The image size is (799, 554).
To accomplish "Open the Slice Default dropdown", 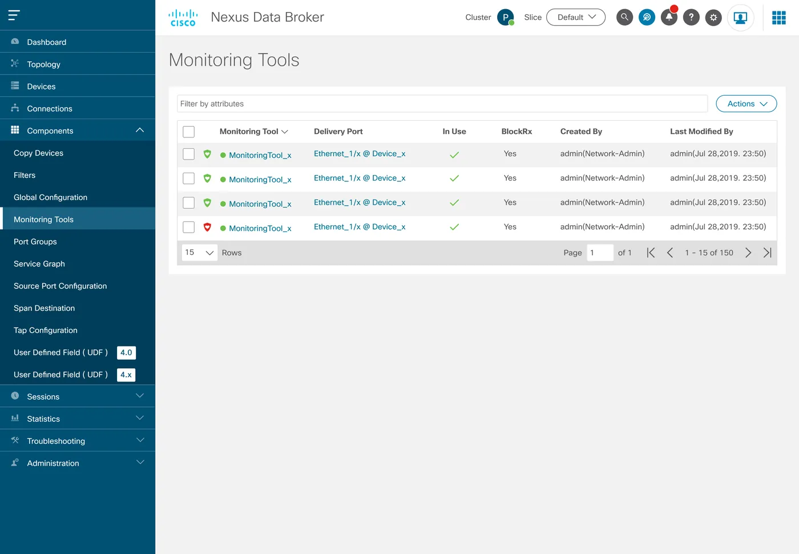I will pyautogui.click(x=576, y=17).
